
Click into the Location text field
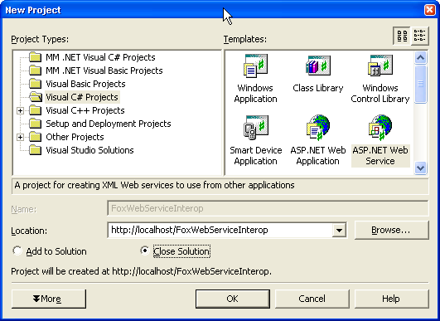pos(220,231)
